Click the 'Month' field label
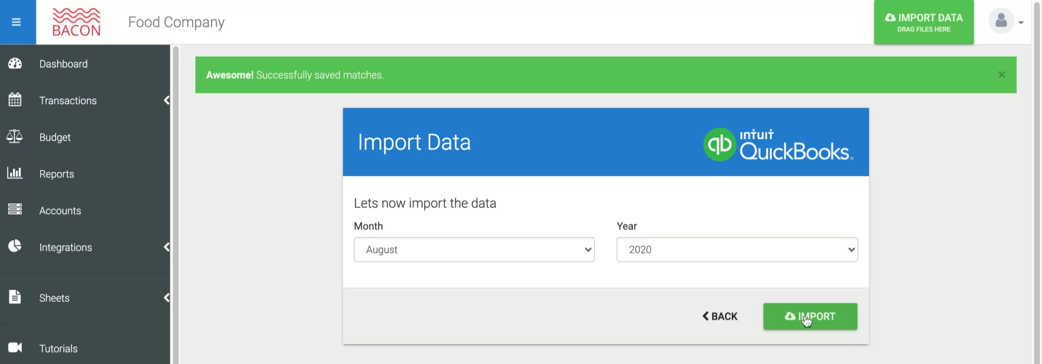The height and width of the screenshot is (364, 1042). (x=368, y=226)
